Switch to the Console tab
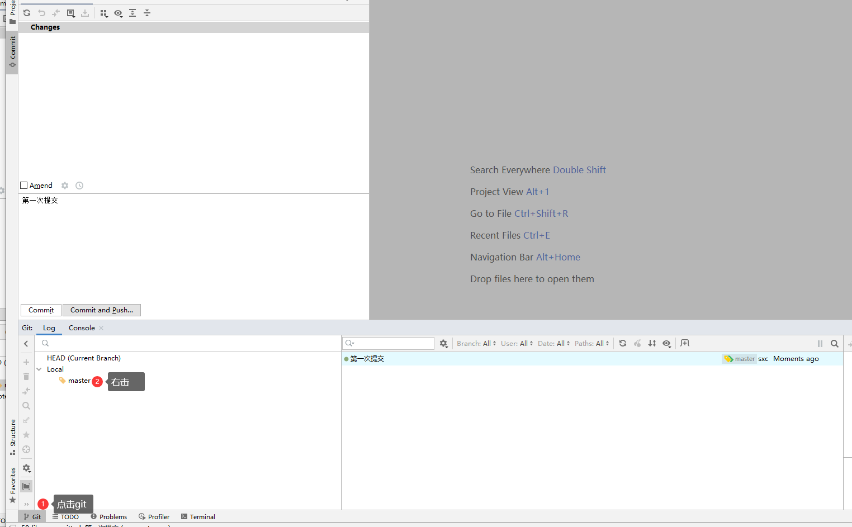The height and width of the screenshot is (527, 852). 82,328
